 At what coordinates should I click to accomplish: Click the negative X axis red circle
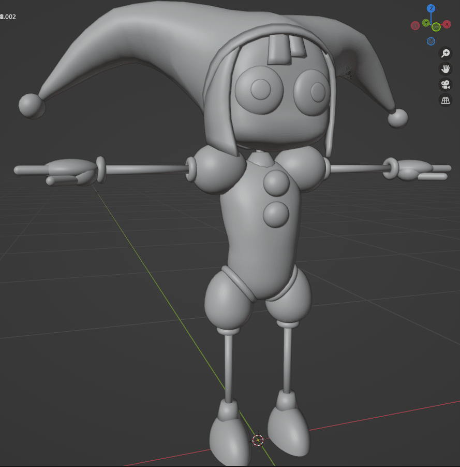(x=415, y=25)
